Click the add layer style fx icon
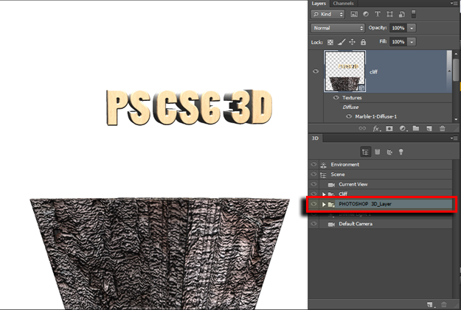 [375, 128]
